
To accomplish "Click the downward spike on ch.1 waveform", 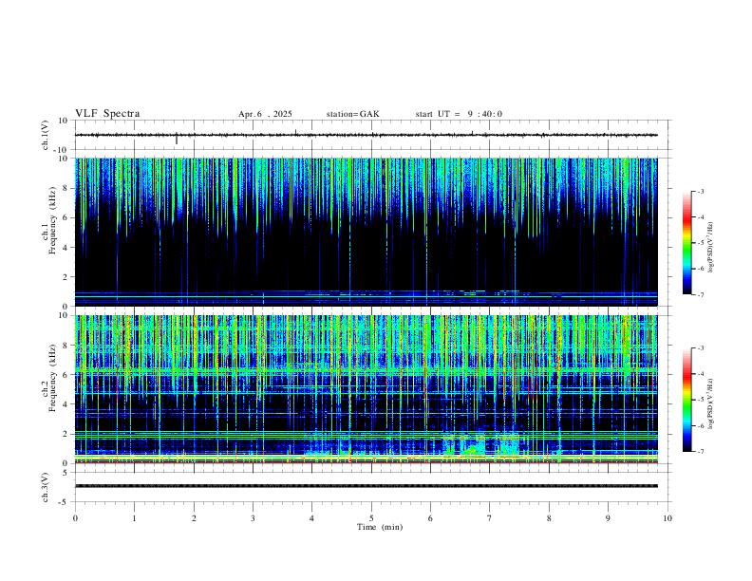I will click(x=177, y=139).
